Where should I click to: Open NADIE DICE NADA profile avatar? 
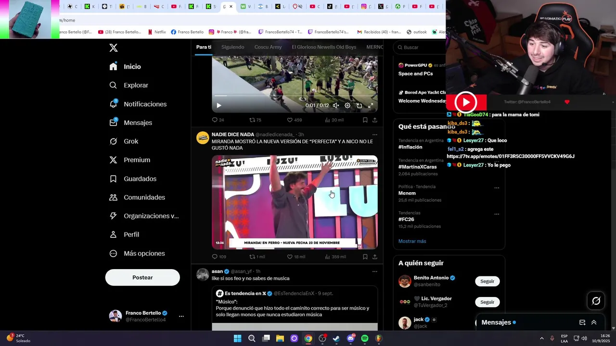click(x=203, y=137)
